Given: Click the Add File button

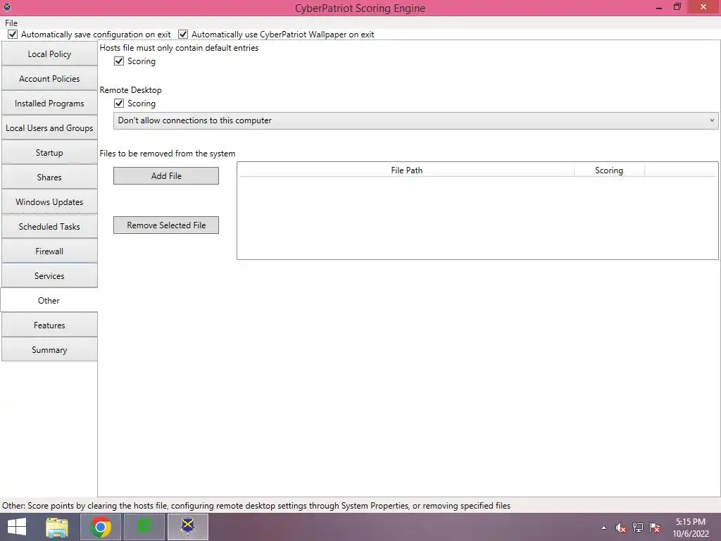Looking at the screenshot, I should [166, 175].
